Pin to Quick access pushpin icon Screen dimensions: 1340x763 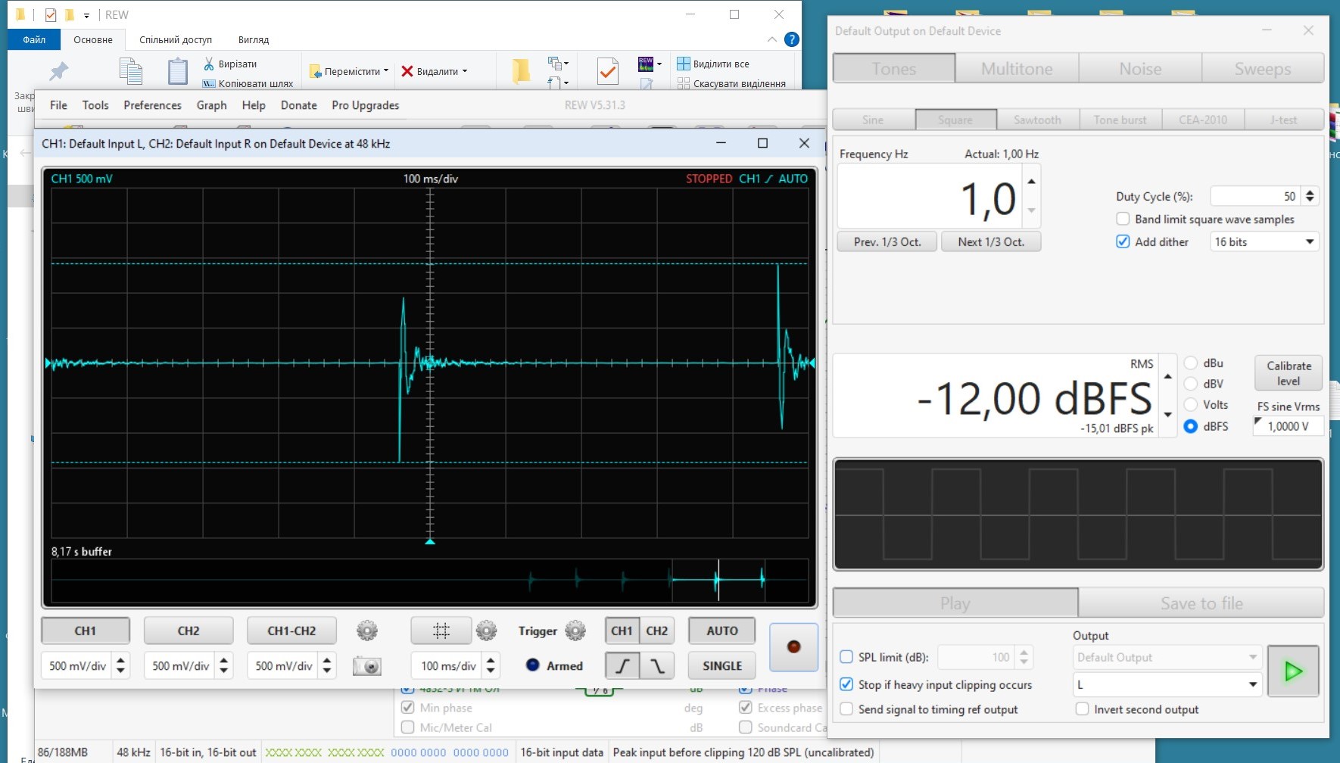pos(58,71)
